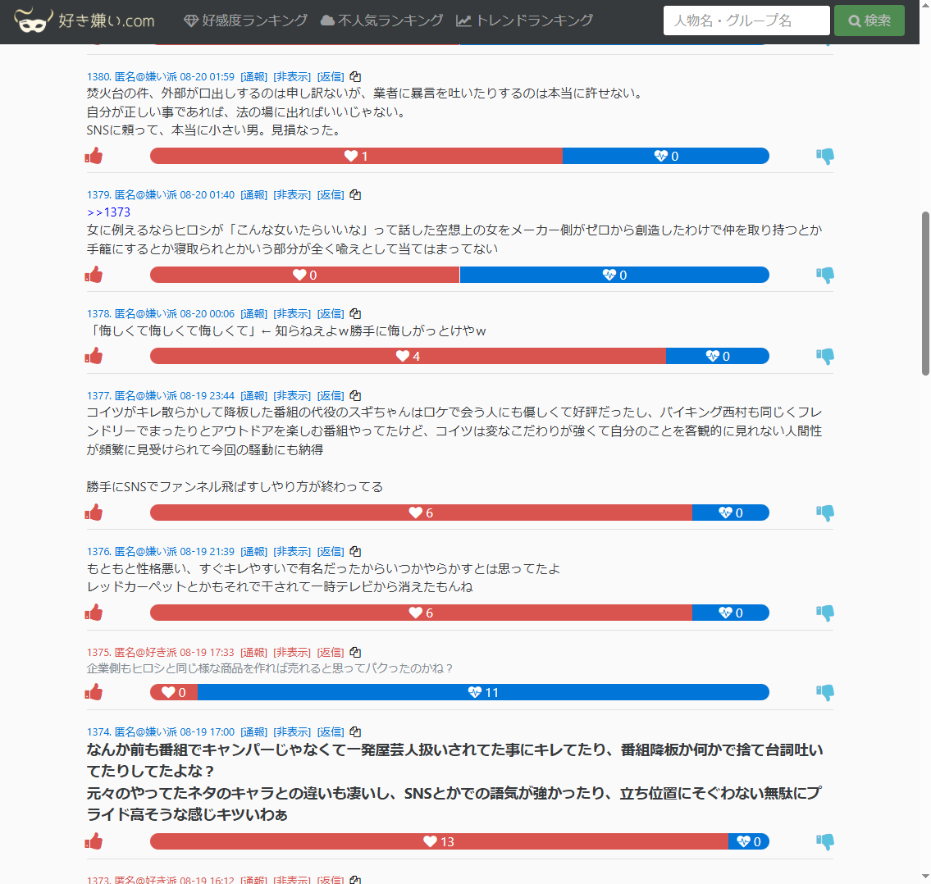Click vote bar showing 13 likes
This screenshot has height=884, width=931.
point(439,841)
